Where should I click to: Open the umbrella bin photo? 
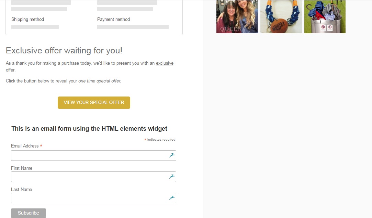click(x=325, y=16)
